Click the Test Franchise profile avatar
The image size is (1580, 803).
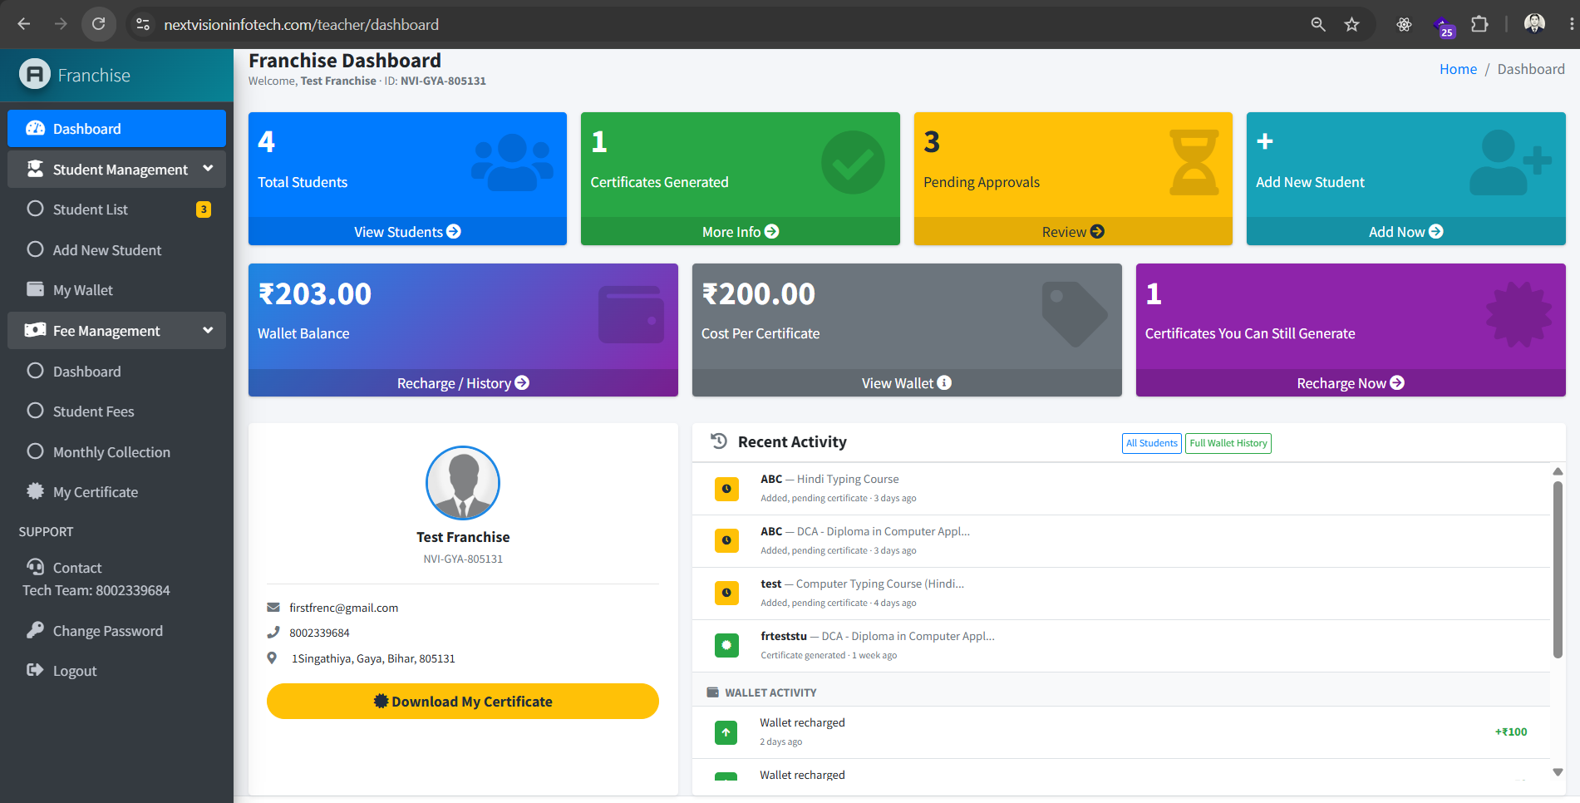pyautogui.click(x=463, y=483)
